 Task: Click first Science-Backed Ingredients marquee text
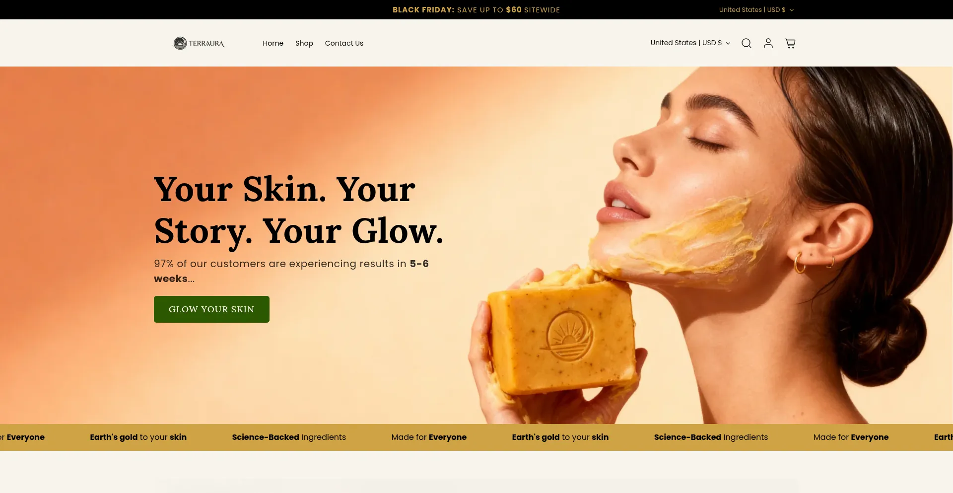[289, 437]
